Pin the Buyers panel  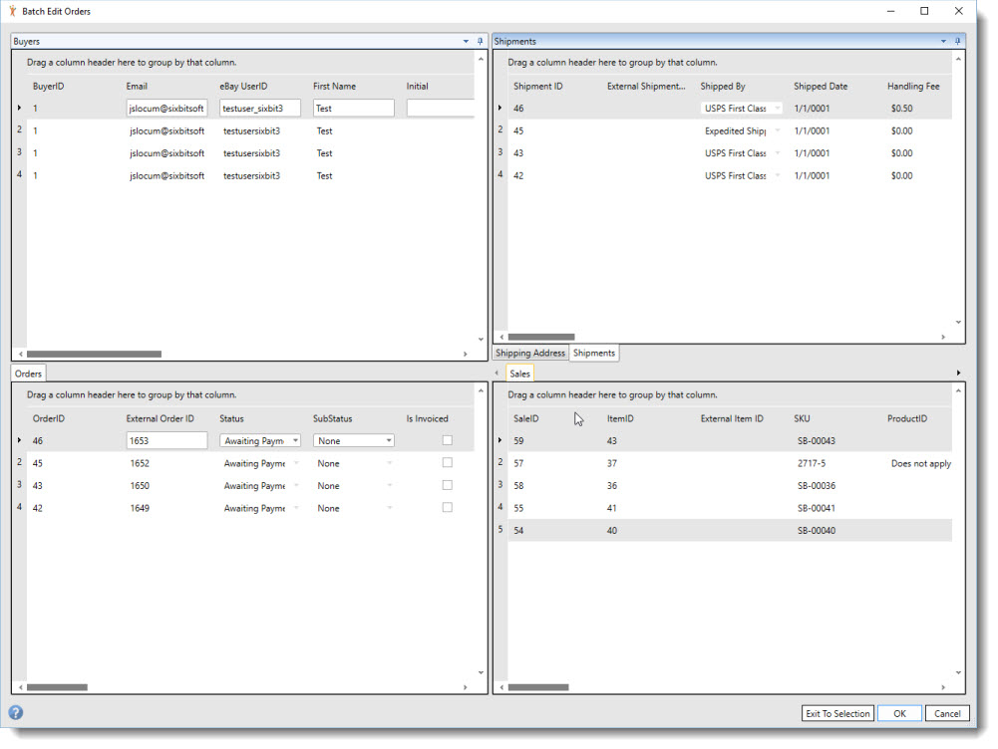[480, 41]
